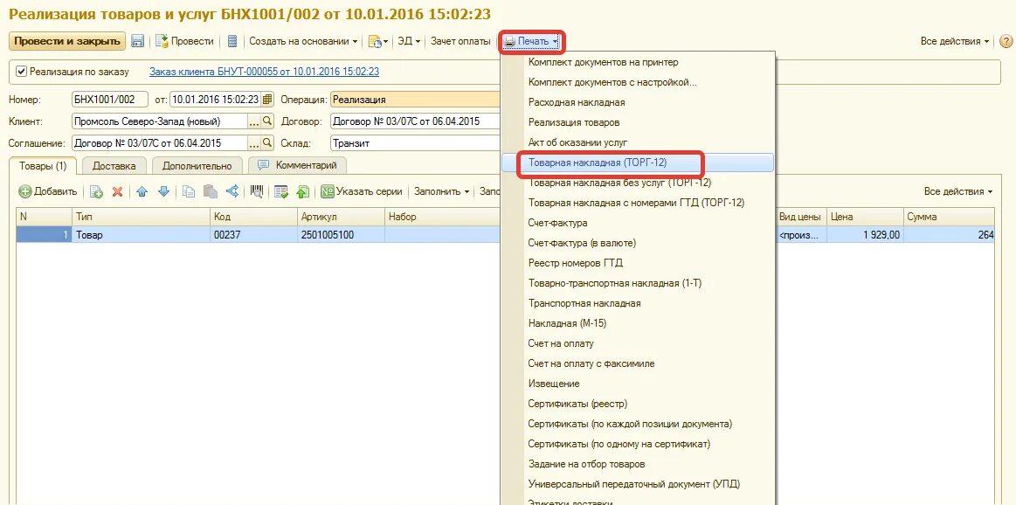Image resolution: width=1016 pixels, height=505 pixels.
Task: Expand the ЭД dropdown menu
Action: point(409,41)
